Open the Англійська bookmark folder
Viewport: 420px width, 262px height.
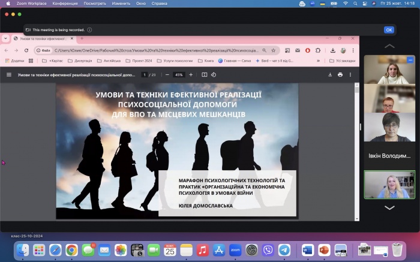click(x=109, y=61)
